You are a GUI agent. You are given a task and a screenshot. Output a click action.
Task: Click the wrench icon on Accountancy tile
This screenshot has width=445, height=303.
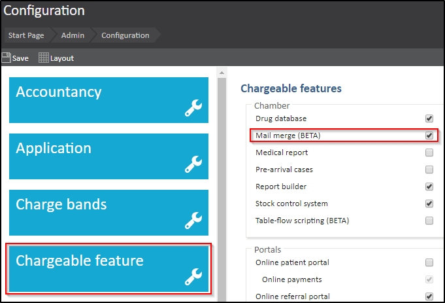193,109
